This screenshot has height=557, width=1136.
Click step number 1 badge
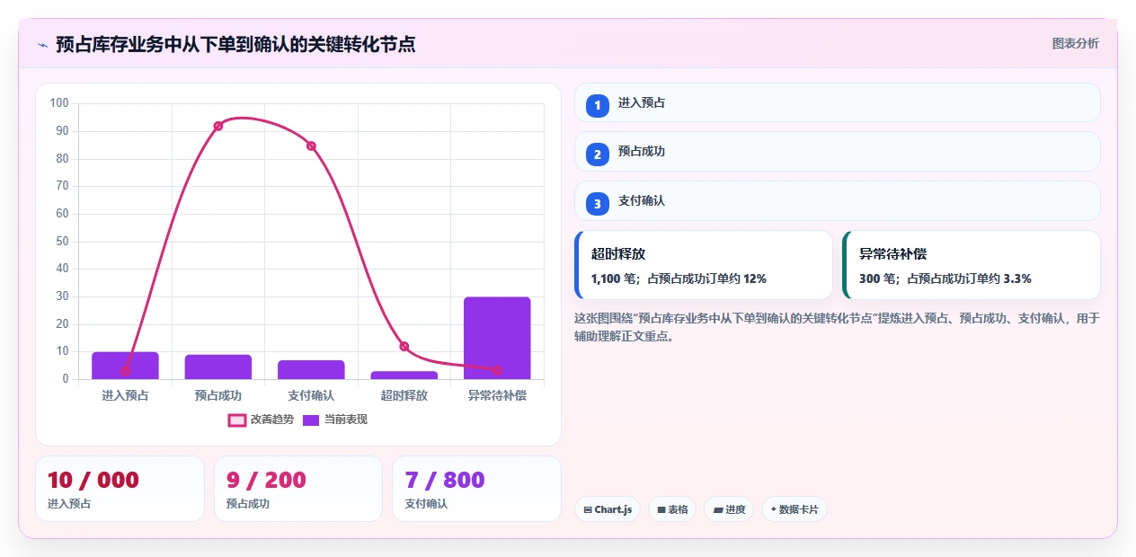pyautogui.click(x=598, y=106)
